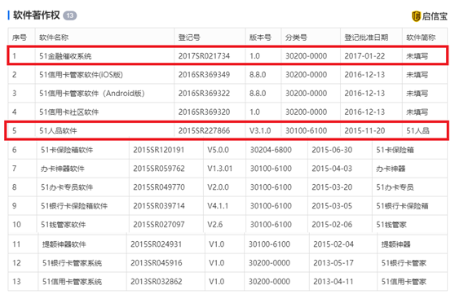
Task: Click date 2017-01-22
Action: (364, 56)
